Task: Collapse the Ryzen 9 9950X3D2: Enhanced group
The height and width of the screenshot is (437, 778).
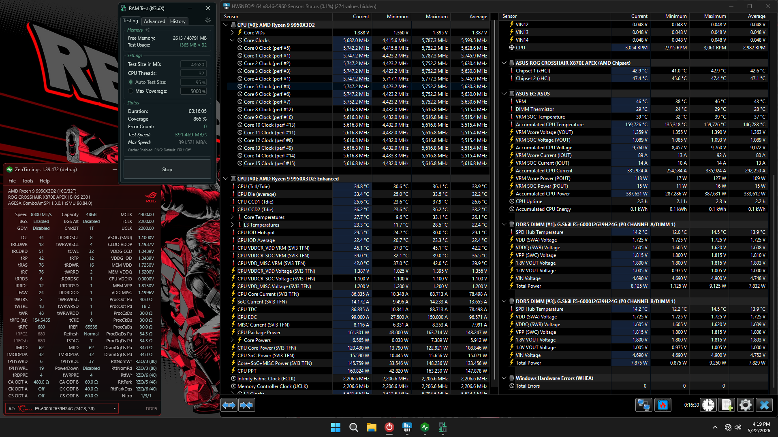Action: (226, 179)
